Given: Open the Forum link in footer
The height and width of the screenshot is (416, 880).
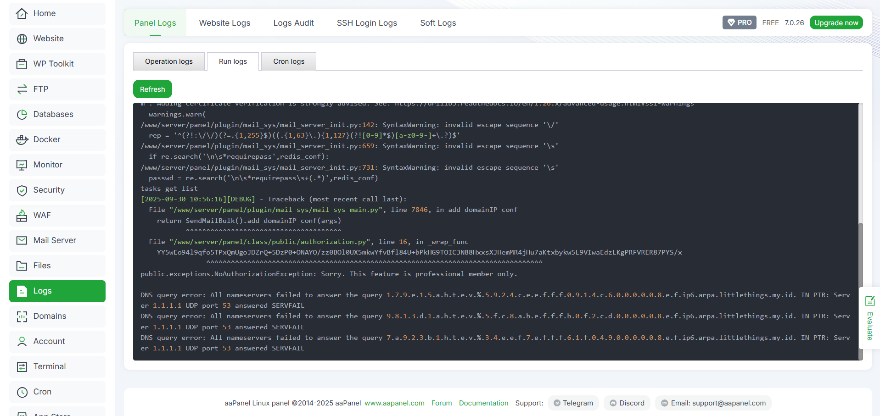Looking at the screenshot, I should [x=442, y=403].
